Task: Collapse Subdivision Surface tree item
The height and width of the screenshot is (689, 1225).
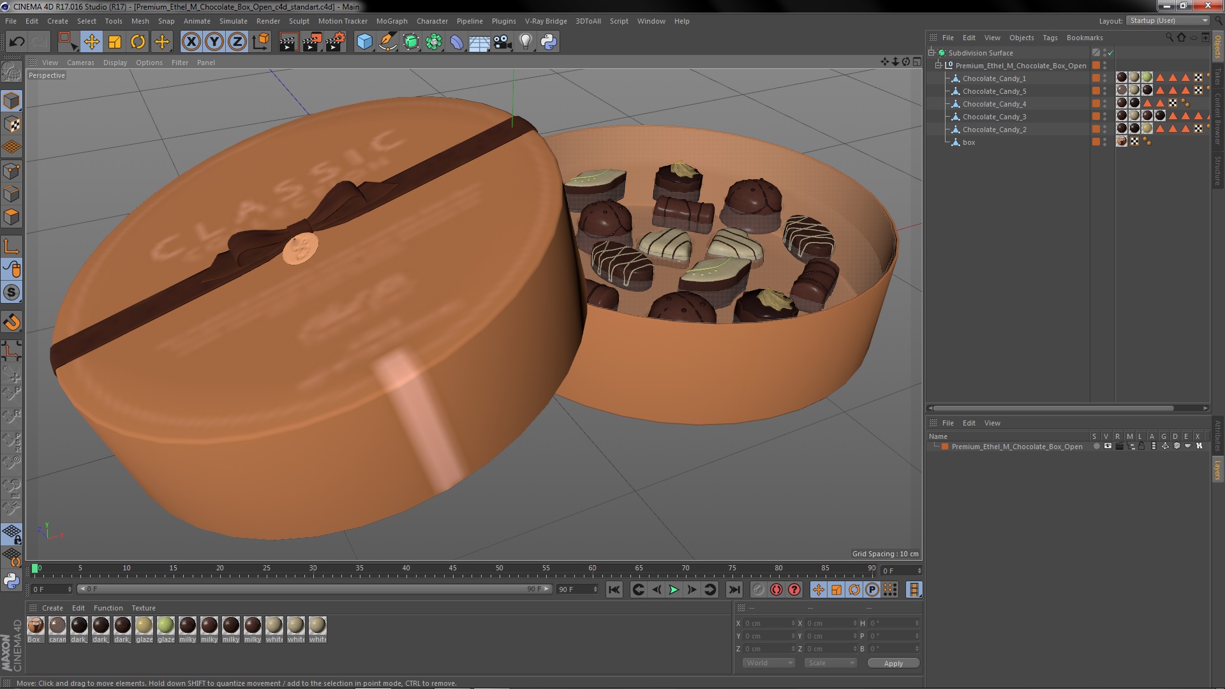Action: (932, 52)
